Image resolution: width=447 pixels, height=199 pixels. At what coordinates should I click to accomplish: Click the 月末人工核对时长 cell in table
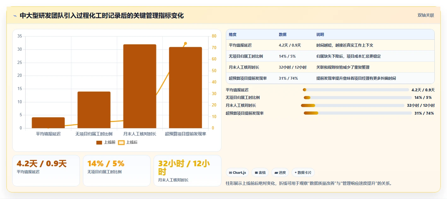pyautogui.click(x=244, y=67)
